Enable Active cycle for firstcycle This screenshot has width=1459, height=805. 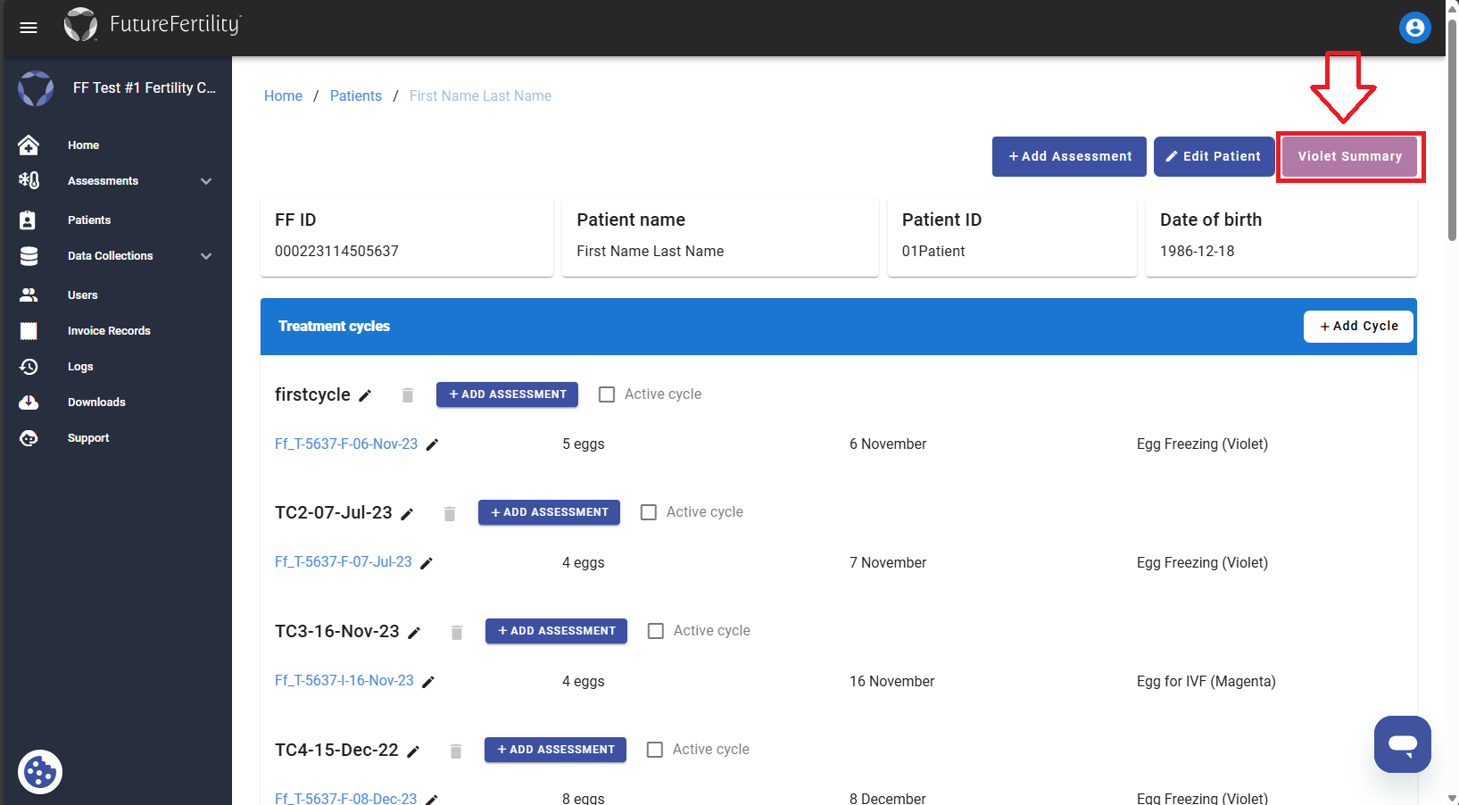(x=607, y=394)
